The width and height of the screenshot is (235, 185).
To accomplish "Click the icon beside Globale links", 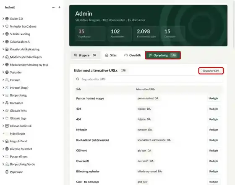I will coord(7,110).
